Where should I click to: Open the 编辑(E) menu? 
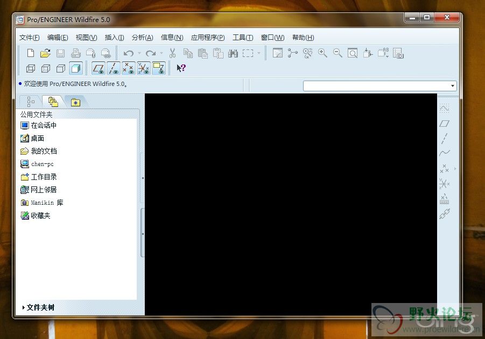58,38
